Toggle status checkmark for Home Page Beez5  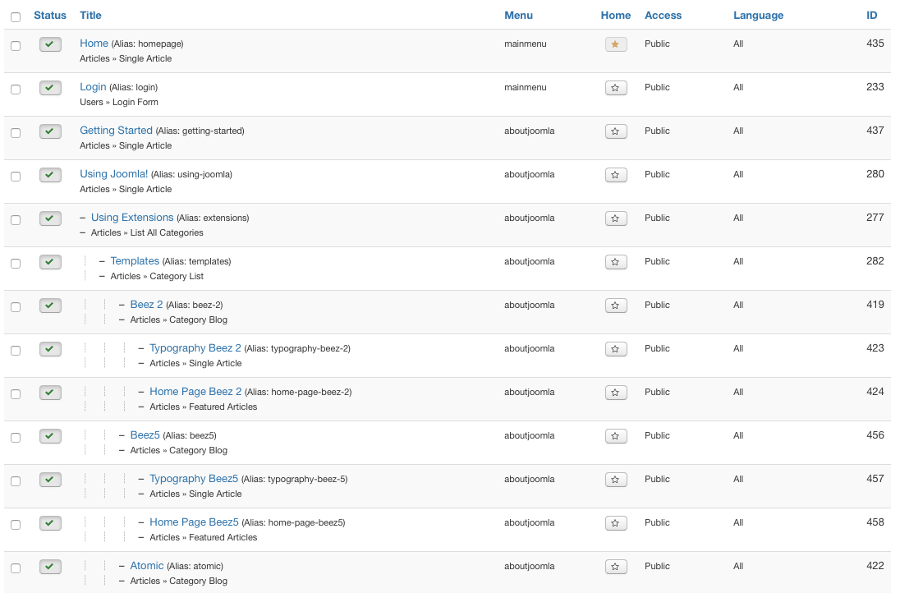tap(50, 523)
